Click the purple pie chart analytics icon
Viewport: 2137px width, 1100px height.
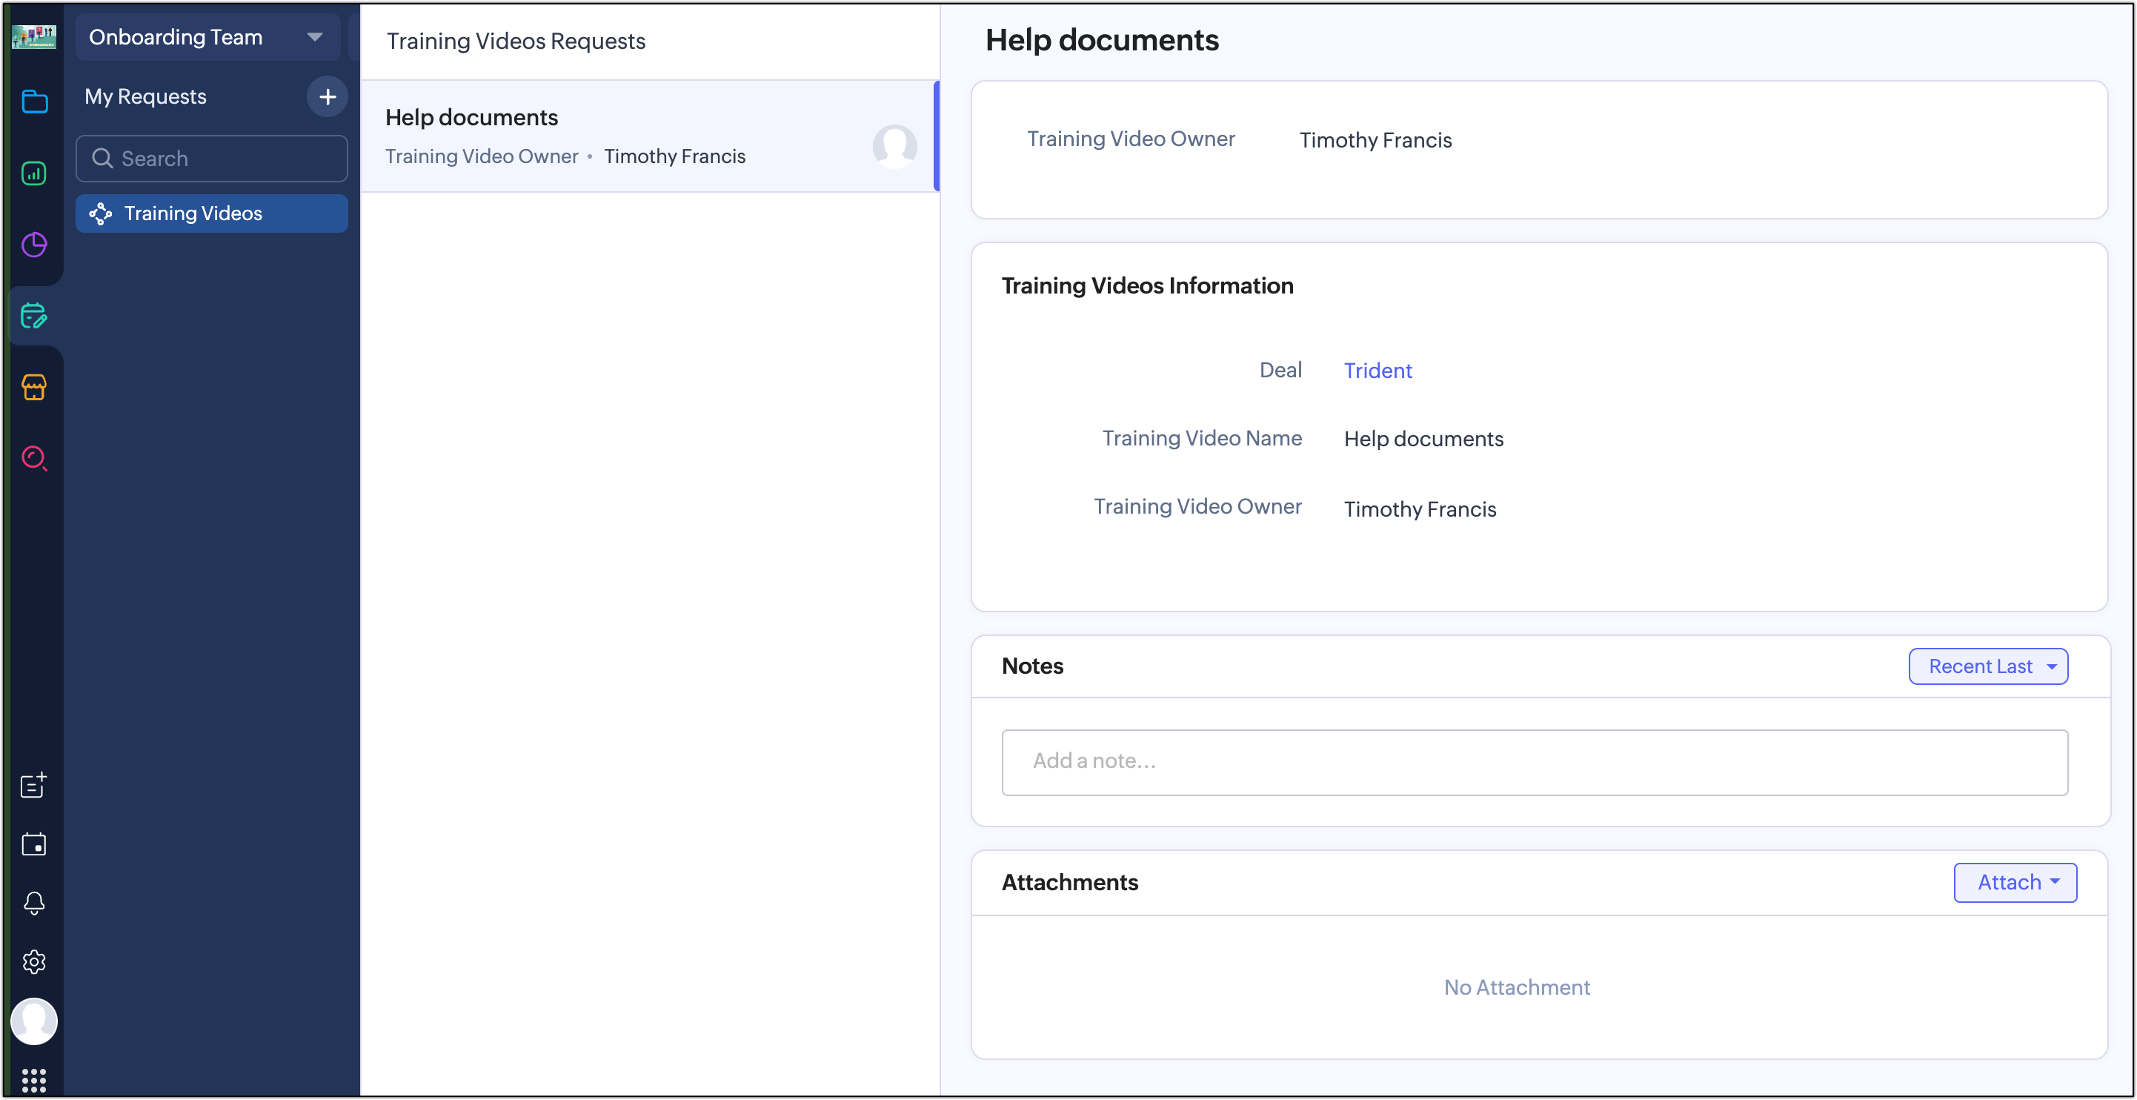[x=34, y=245]
